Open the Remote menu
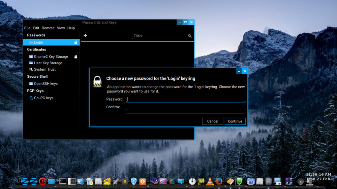Image resolution: width=337 pixels, height=189 pixels. (x=48, y=28)
